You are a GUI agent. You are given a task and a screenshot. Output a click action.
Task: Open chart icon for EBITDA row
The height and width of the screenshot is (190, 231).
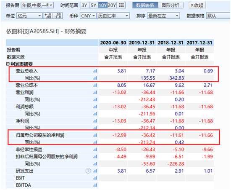[x=95, y=185]
